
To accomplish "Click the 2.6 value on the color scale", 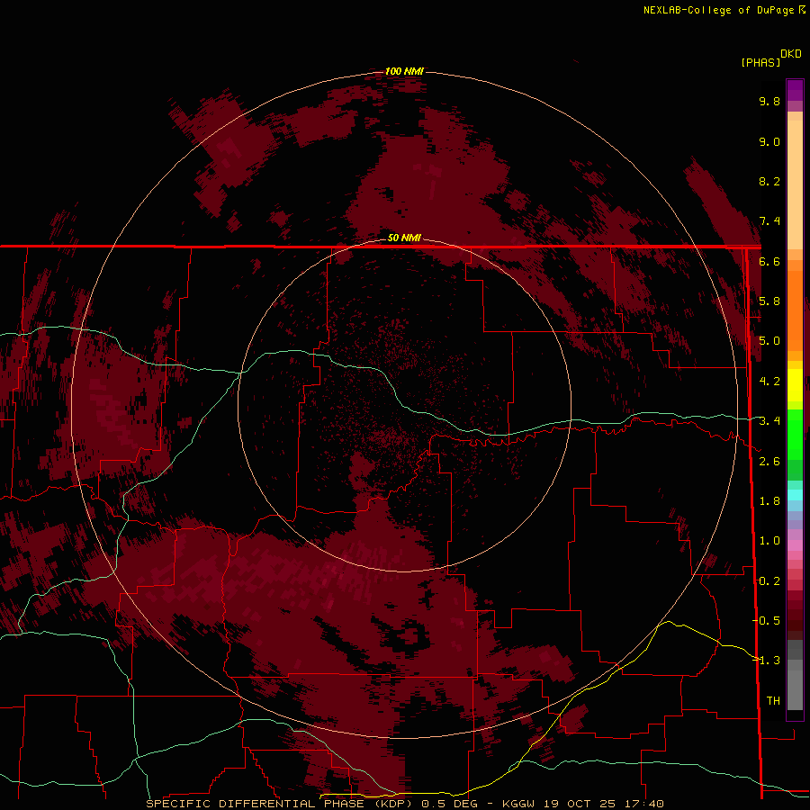I will [x=769, y=462].
